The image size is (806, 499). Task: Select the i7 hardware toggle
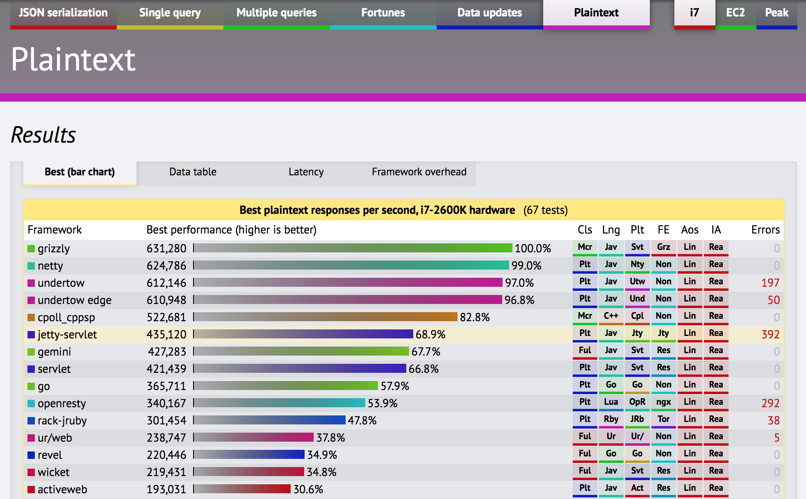pyautogui.click(x=694, y=13)
